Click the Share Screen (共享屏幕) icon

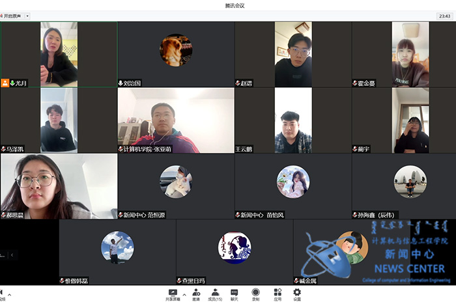click(173, 293)
